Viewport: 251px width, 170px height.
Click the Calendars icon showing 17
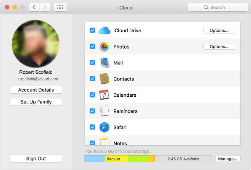click(x=104, y=95)
